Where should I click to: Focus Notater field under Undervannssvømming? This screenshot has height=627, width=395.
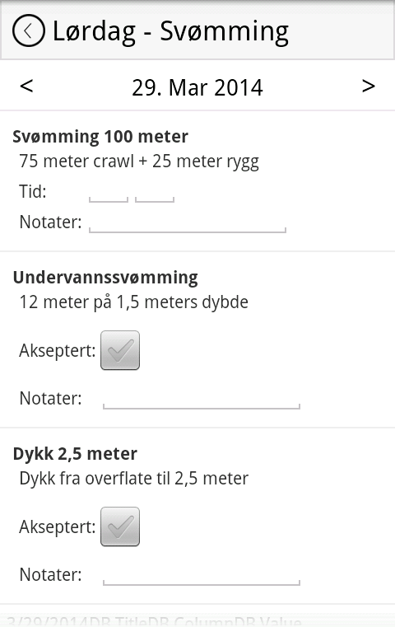(x=202, y=399)
